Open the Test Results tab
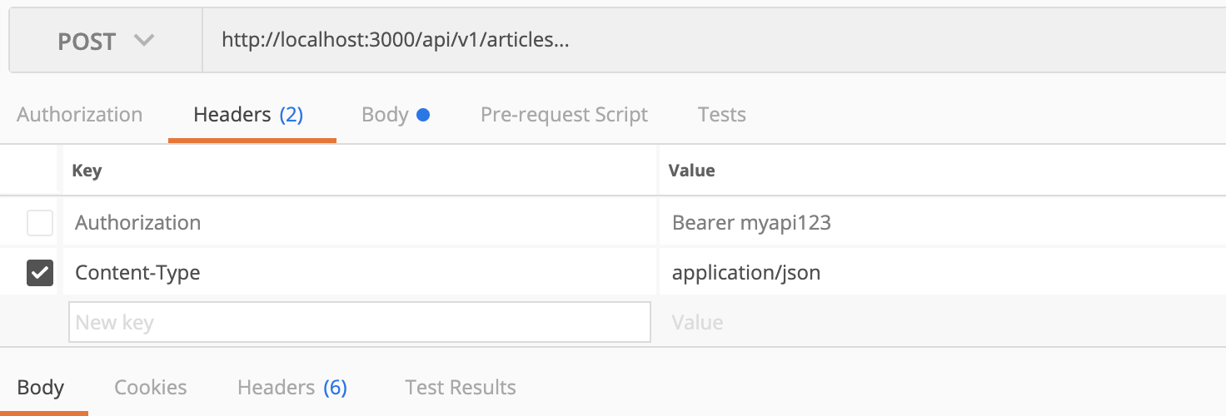 point(460,387)
